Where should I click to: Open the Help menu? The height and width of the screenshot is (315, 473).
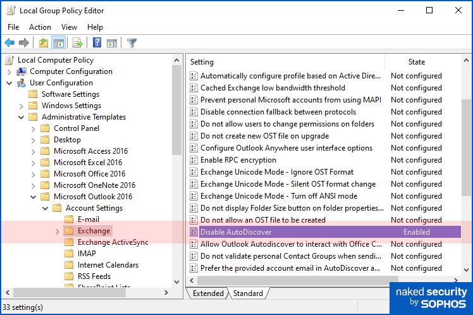[x=95, y=27]
